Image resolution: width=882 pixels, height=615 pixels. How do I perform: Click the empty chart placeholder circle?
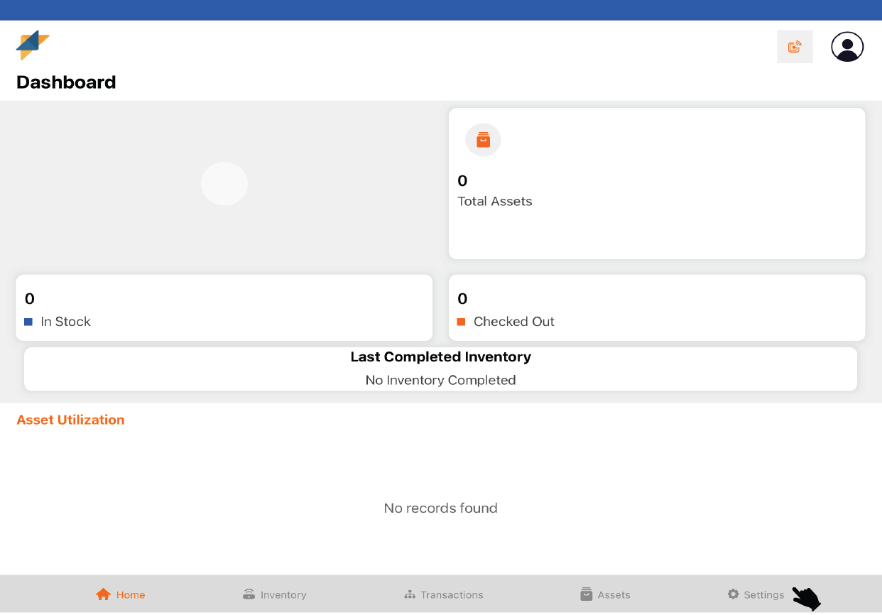224,184
